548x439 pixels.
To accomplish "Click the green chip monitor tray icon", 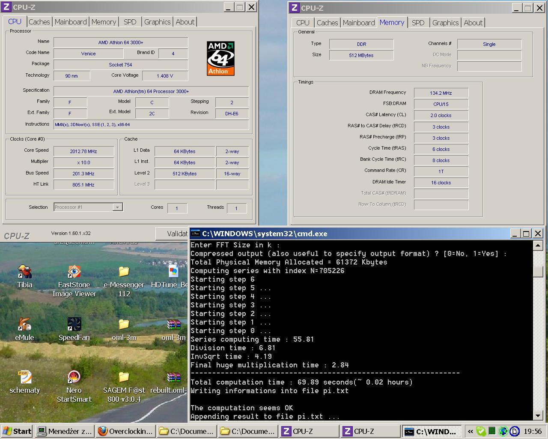I will tap(492, 431).
